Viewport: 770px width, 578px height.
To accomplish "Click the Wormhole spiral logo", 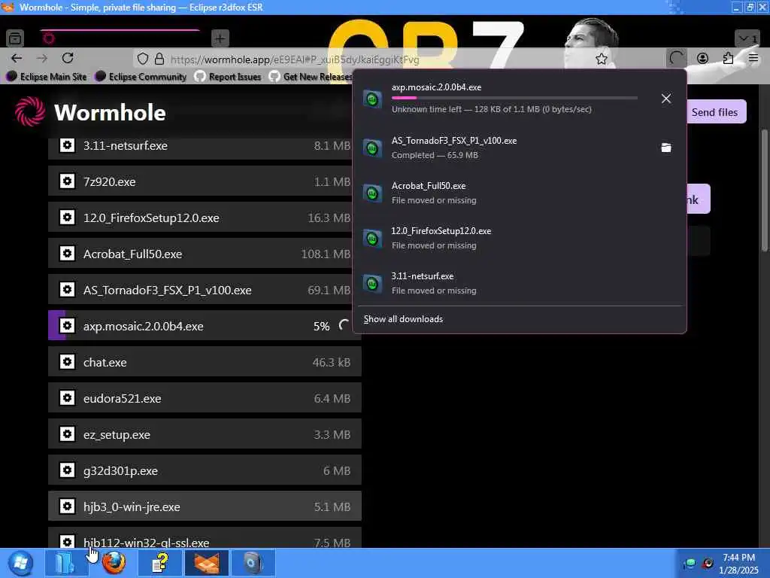I will pos(30,111).
